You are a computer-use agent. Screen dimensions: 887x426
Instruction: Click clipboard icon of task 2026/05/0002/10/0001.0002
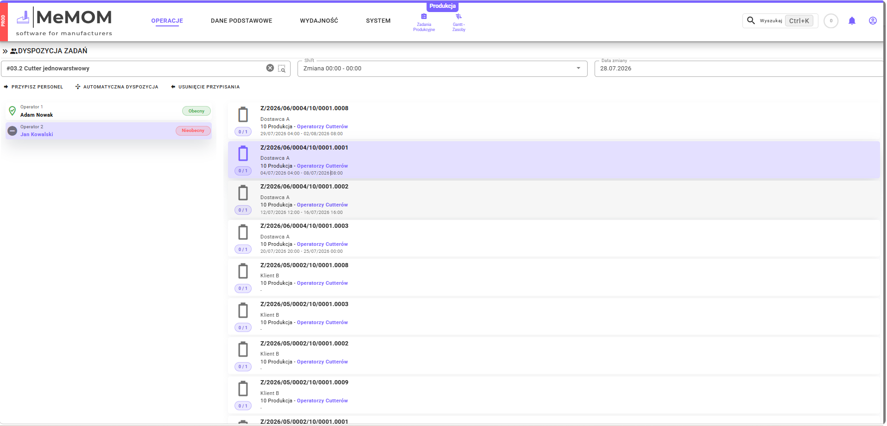coord(243,349)
